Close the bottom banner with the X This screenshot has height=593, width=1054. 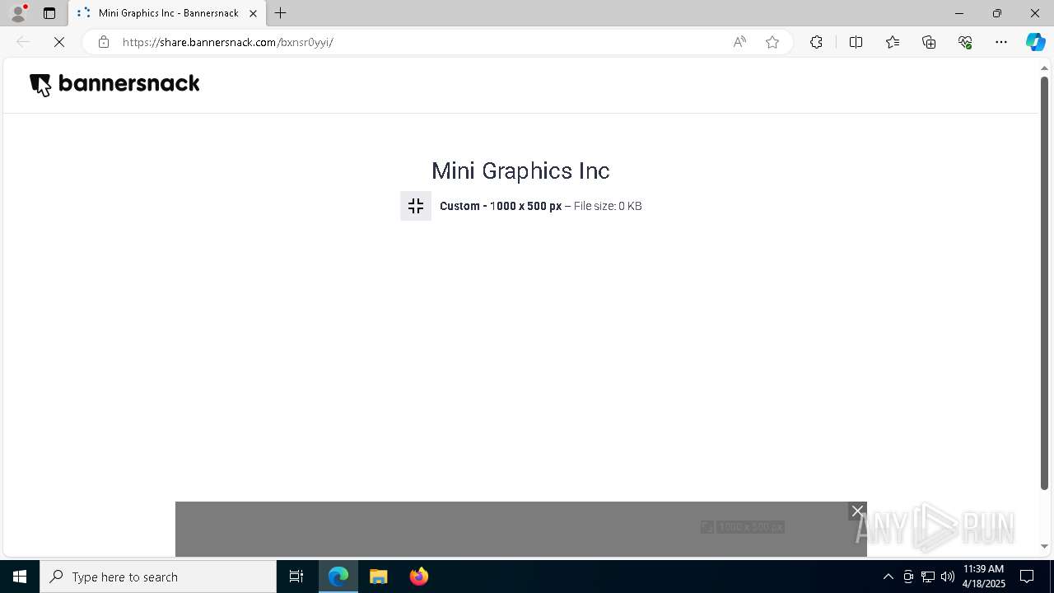[857, 511]
